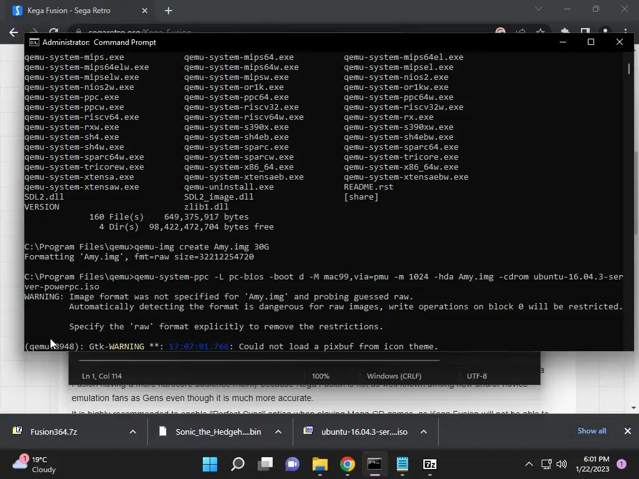Click qemu-system-ppc.exe in directory listing
This screenshot has width=639, height=479.
click(72, 97)
